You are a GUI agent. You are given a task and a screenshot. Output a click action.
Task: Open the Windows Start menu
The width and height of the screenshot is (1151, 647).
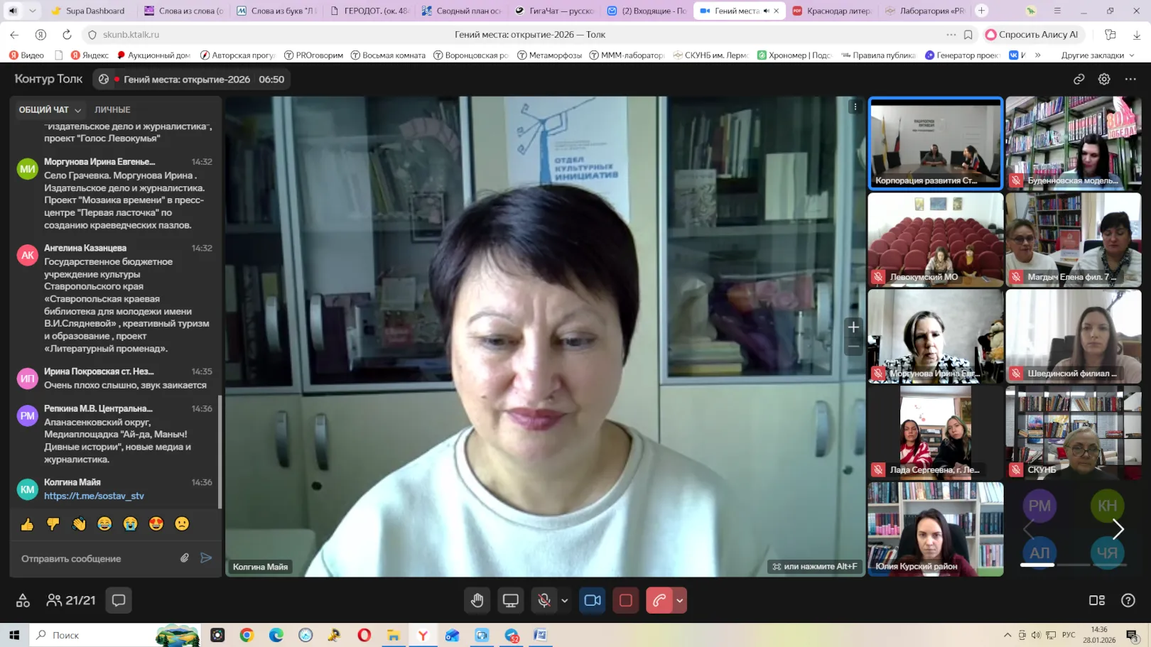pyautogui.click(x=14, y=635)
